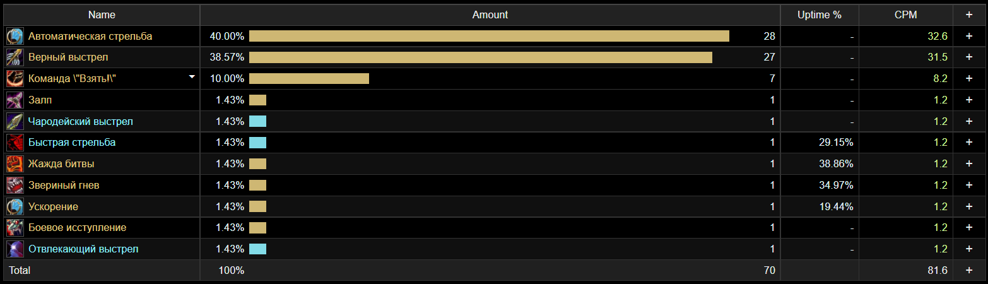988x284 pixels.
Task: Click the Звериный гнев spell icon
Action: (x=15, y=186)
